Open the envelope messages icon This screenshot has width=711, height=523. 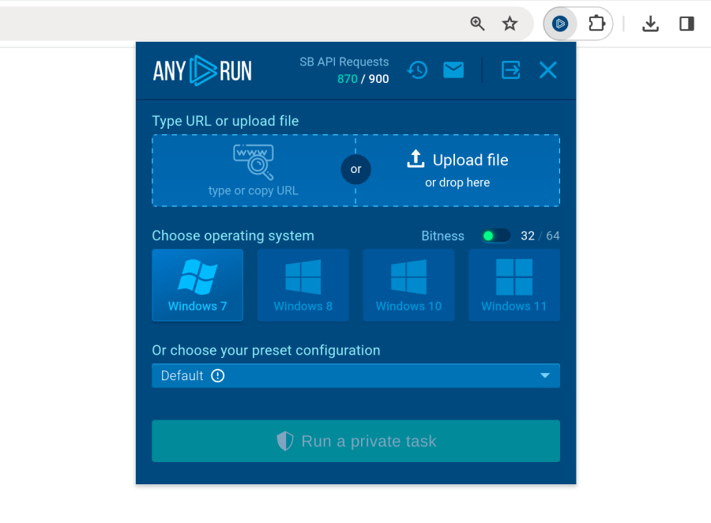pyautogui.click(x=453, y=70)
